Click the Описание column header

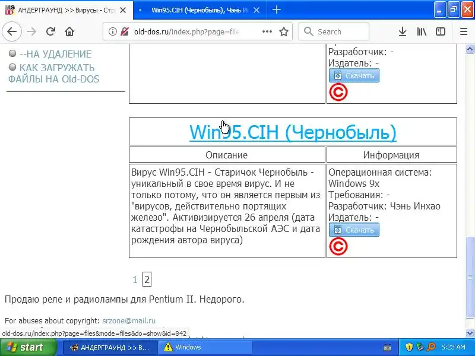(227, 155)
